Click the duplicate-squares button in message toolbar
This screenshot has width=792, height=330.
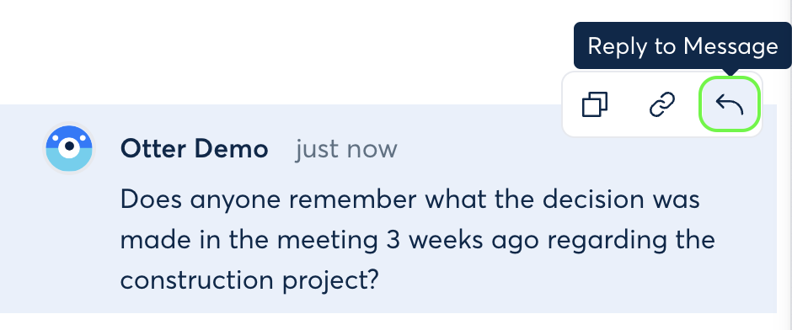tap(595, 104)
